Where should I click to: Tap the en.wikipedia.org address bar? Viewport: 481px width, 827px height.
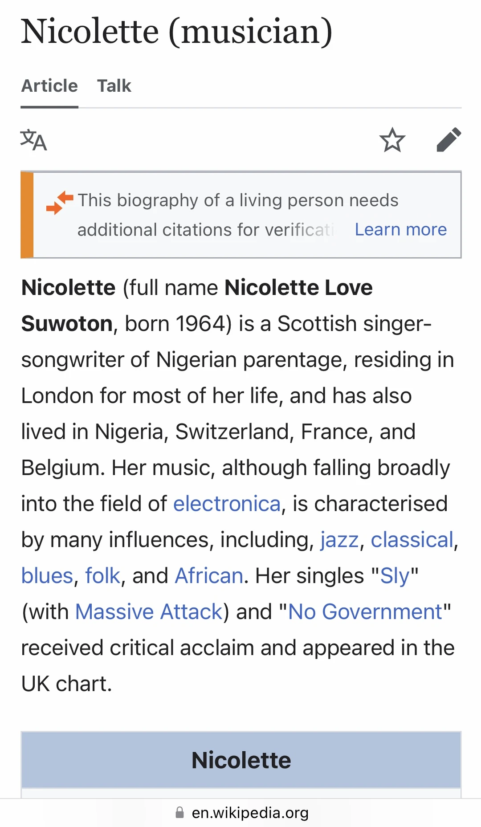point(240,813)
